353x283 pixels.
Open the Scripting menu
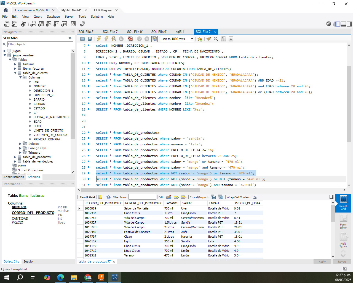pyautogui.click(x=97, y=17)
